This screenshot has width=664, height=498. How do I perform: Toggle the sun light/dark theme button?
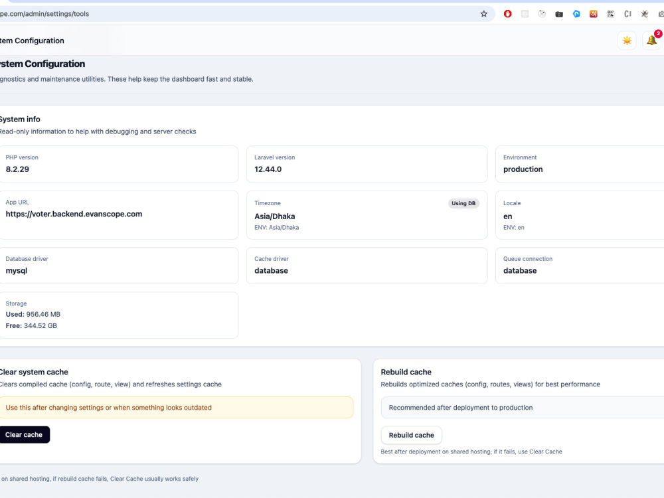click(627, 41)
